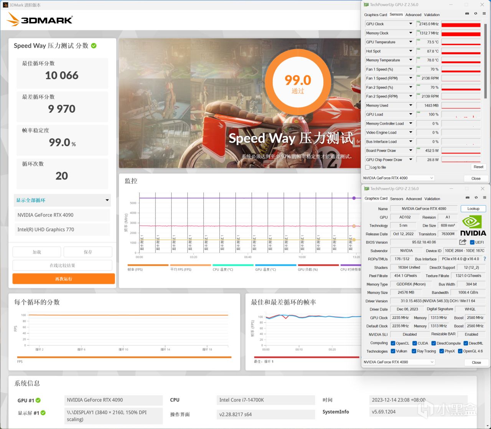Click the light orange 平均 FPS legend bar
491x429 pixels.
tap(191, 265)
